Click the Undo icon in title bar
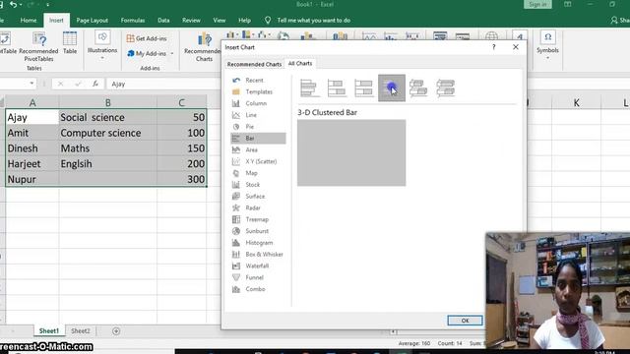Image resolution: width=630 pixels, height=354 pixels. (x=13, y=4)
